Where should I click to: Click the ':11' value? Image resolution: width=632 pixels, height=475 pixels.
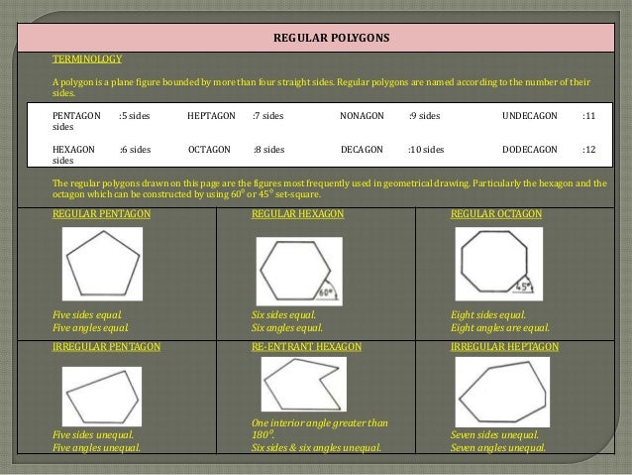588,116
